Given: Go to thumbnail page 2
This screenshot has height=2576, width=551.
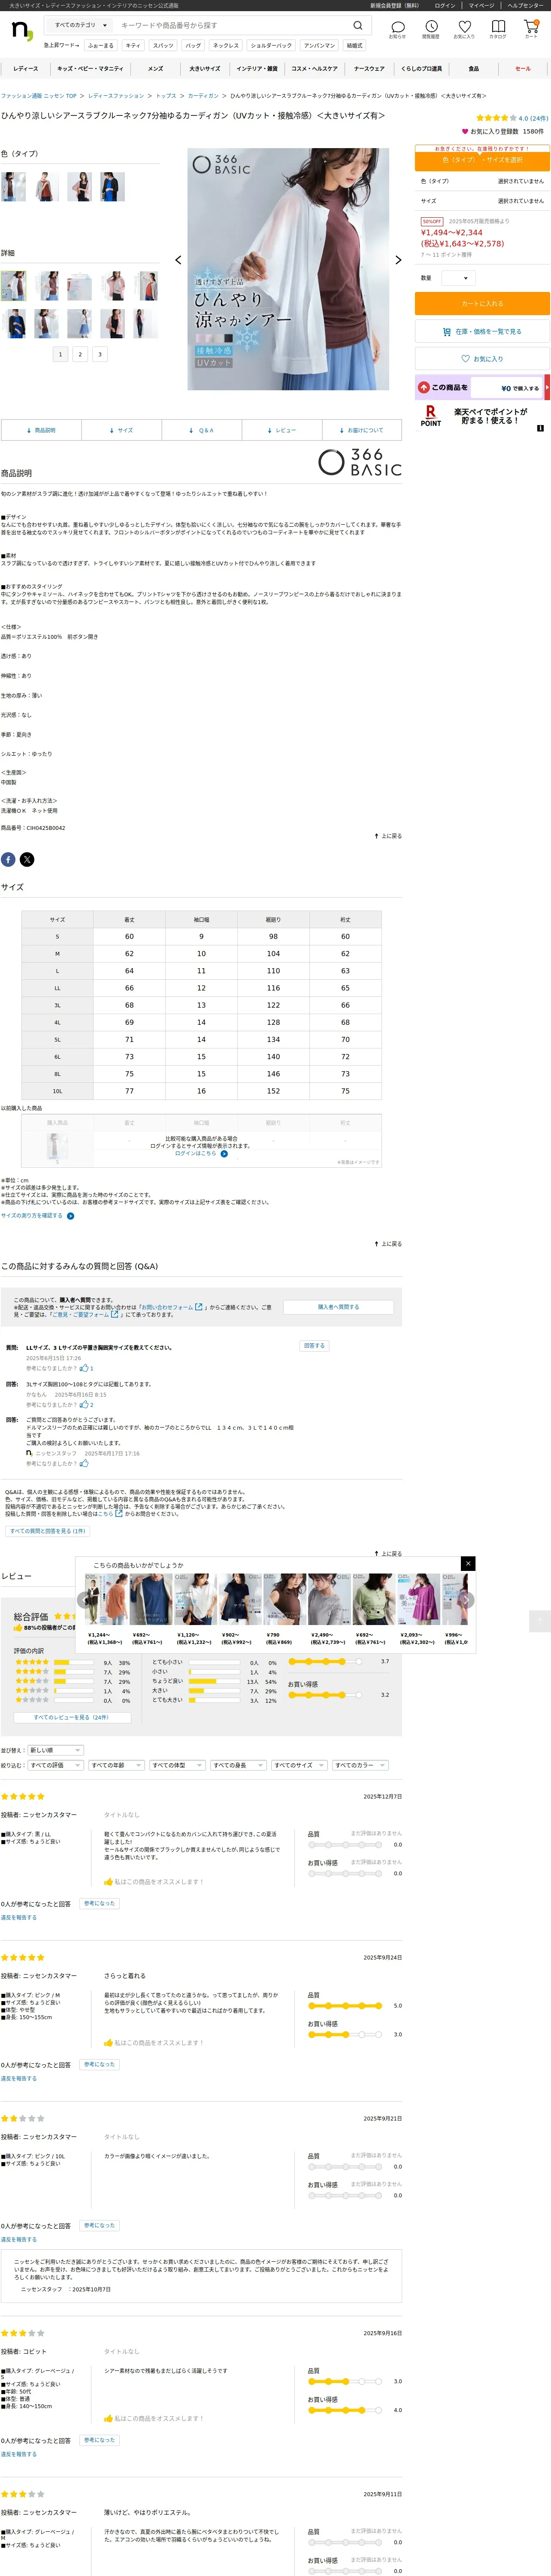Looking at the screenshot, I should 80,354.
